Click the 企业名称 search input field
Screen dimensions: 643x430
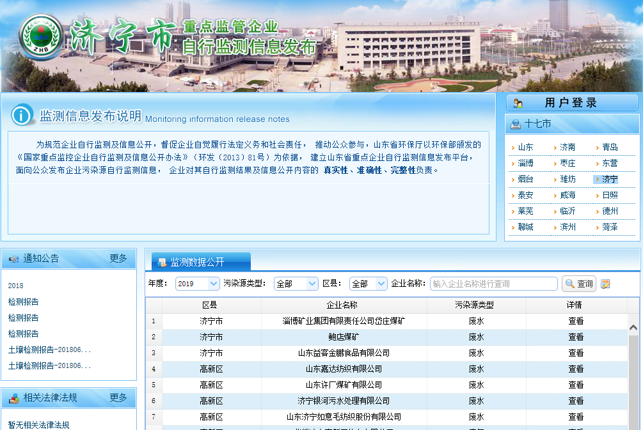[x=493, y=284]
